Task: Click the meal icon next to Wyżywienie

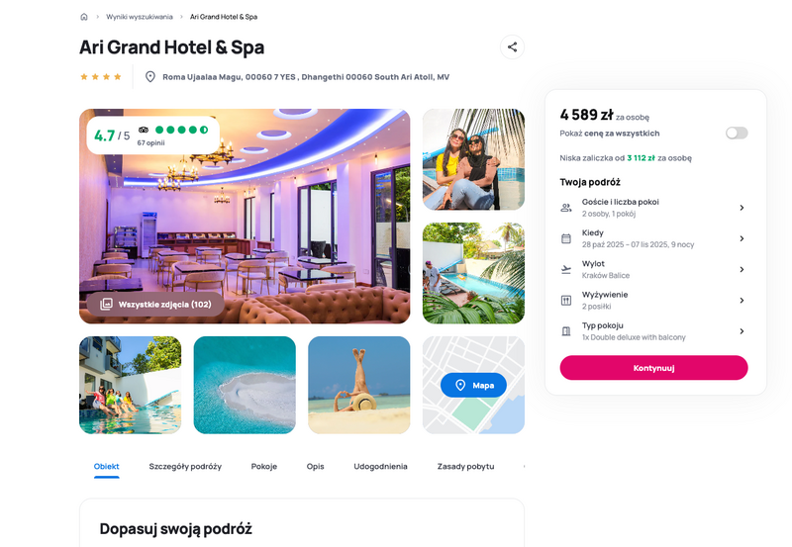Action: click(x=566, y=301)
